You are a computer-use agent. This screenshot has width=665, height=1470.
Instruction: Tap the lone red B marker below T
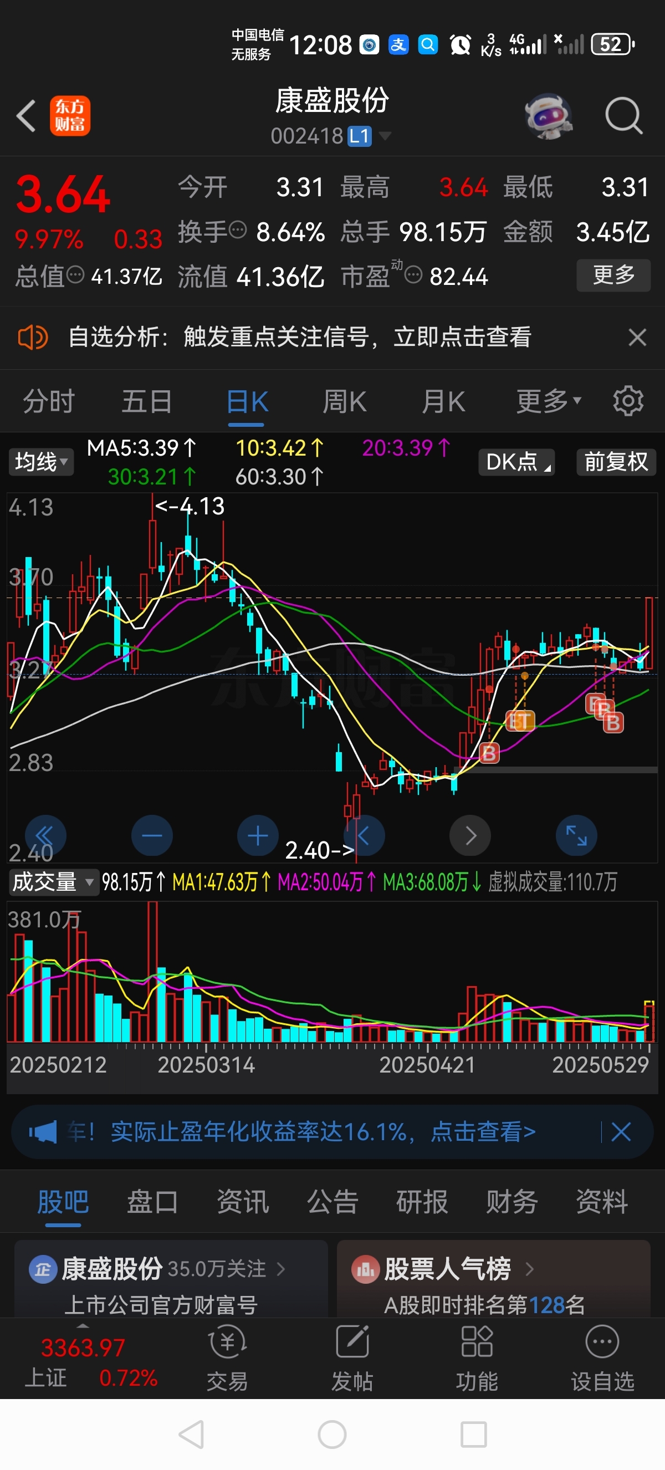[489, 753]
